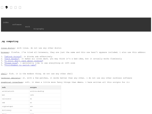This screenshot has width=152, height=114.
Task: Select the "cryptsetupui" table cell
Action: pyautogui.click(x=15, y=106)
